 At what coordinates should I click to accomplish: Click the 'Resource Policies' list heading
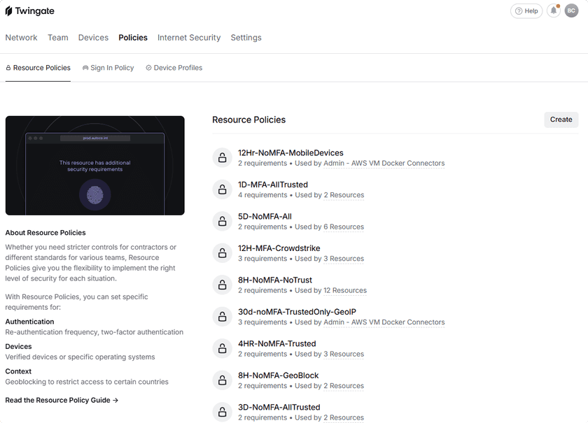[249, 120]
